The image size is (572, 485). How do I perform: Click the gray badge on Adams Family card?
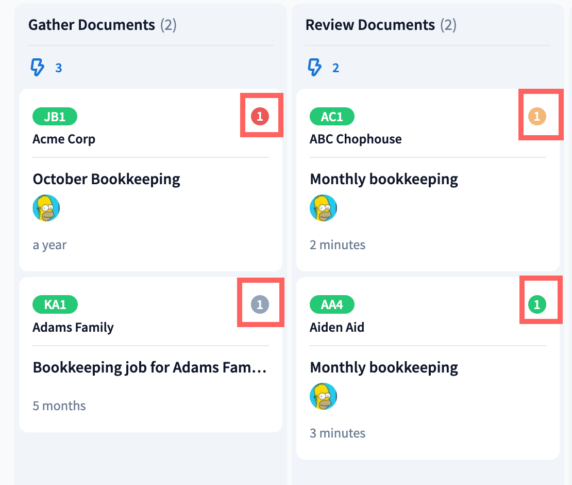click(260, 305)
